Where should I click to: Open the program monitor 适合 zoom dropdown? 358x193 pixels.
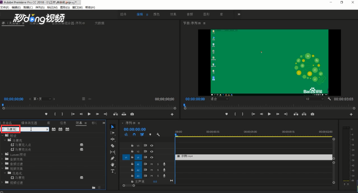pyautogui.click(x=219, y=99)
